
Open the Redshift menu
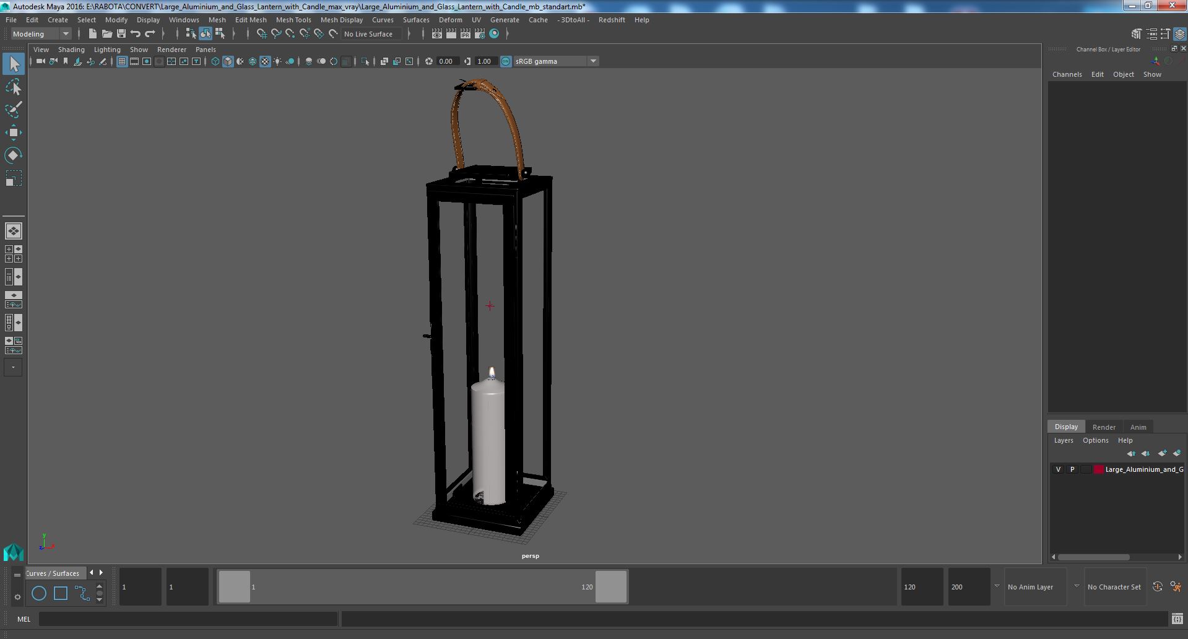coord(612,20)
